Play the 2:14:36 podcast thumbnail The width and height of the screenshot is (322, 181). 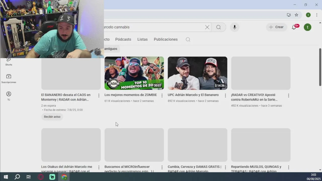coord(197,73)
